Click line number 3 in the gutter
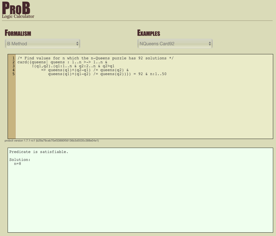This screenshot has width=276, height=236. click(13, 66)
